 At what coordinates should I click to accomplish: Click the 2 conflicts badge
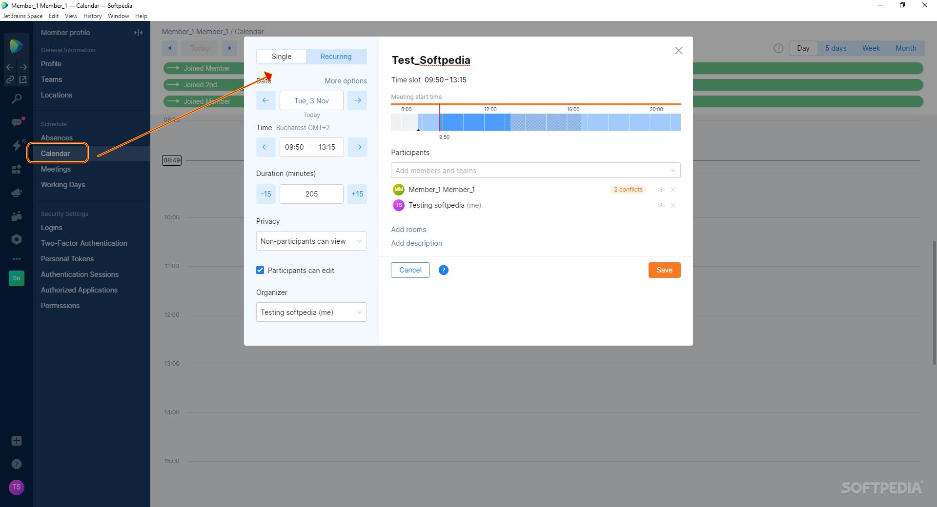click(628, 190)
